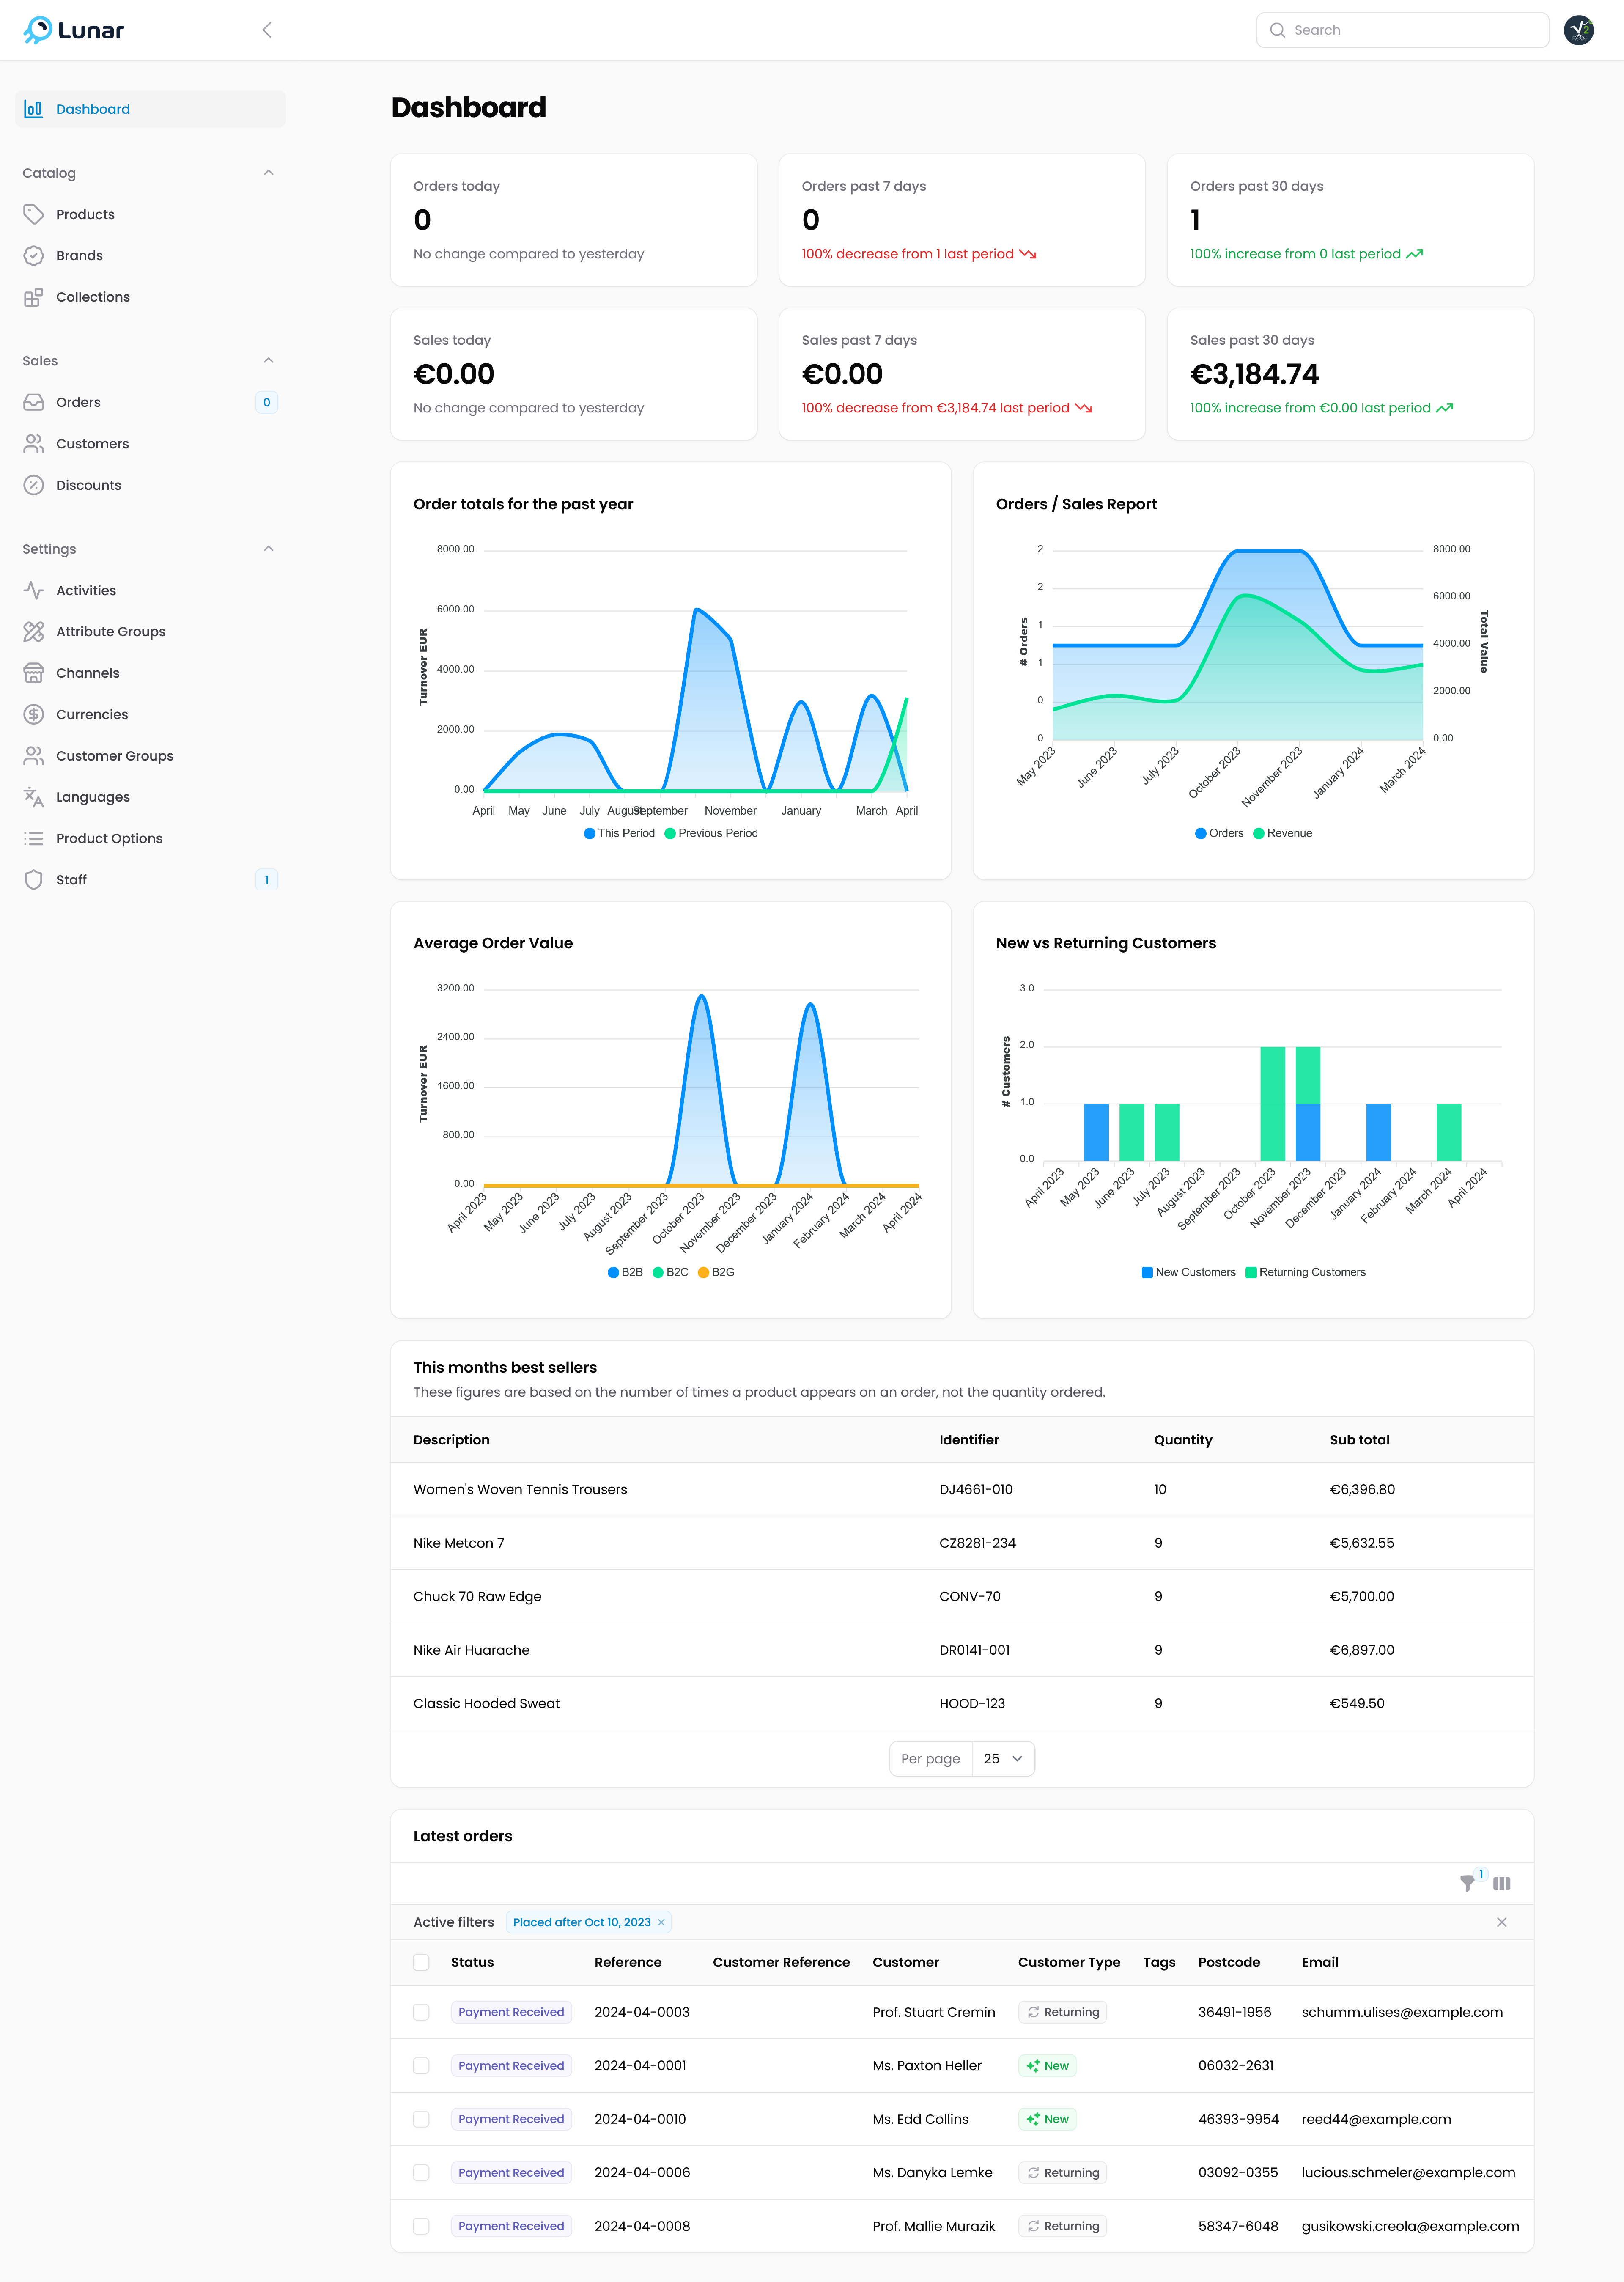Open Ms. Paxton Heller's order row
Viewport: 1624px width, 2282px height.
962,2066
